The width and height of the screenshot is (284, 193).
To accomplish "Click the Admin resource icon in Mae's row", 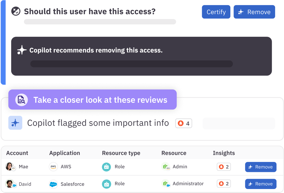I will (x=165, y=167).
